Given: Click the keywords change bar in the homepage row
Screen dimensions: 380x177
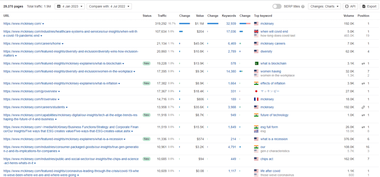Looking at the screenshot, I should pos(245,24).
